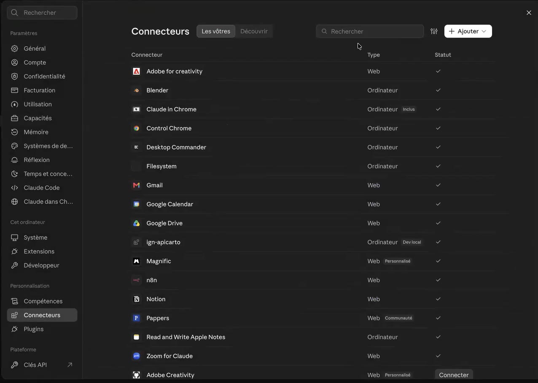The height and width of the screenshot is (383, 538).
Task: Click the Zoom for Claude icon
Action: pos(136,356)
